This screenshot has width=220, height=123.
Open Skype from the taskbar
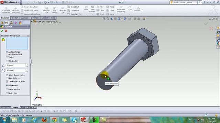[x=74, y=120]
